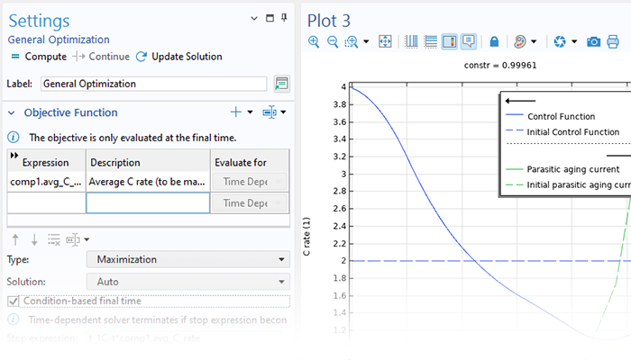631x360 pixels.
Task: Click the info icon beside solver terminates note
Action: tap(14, 319)
